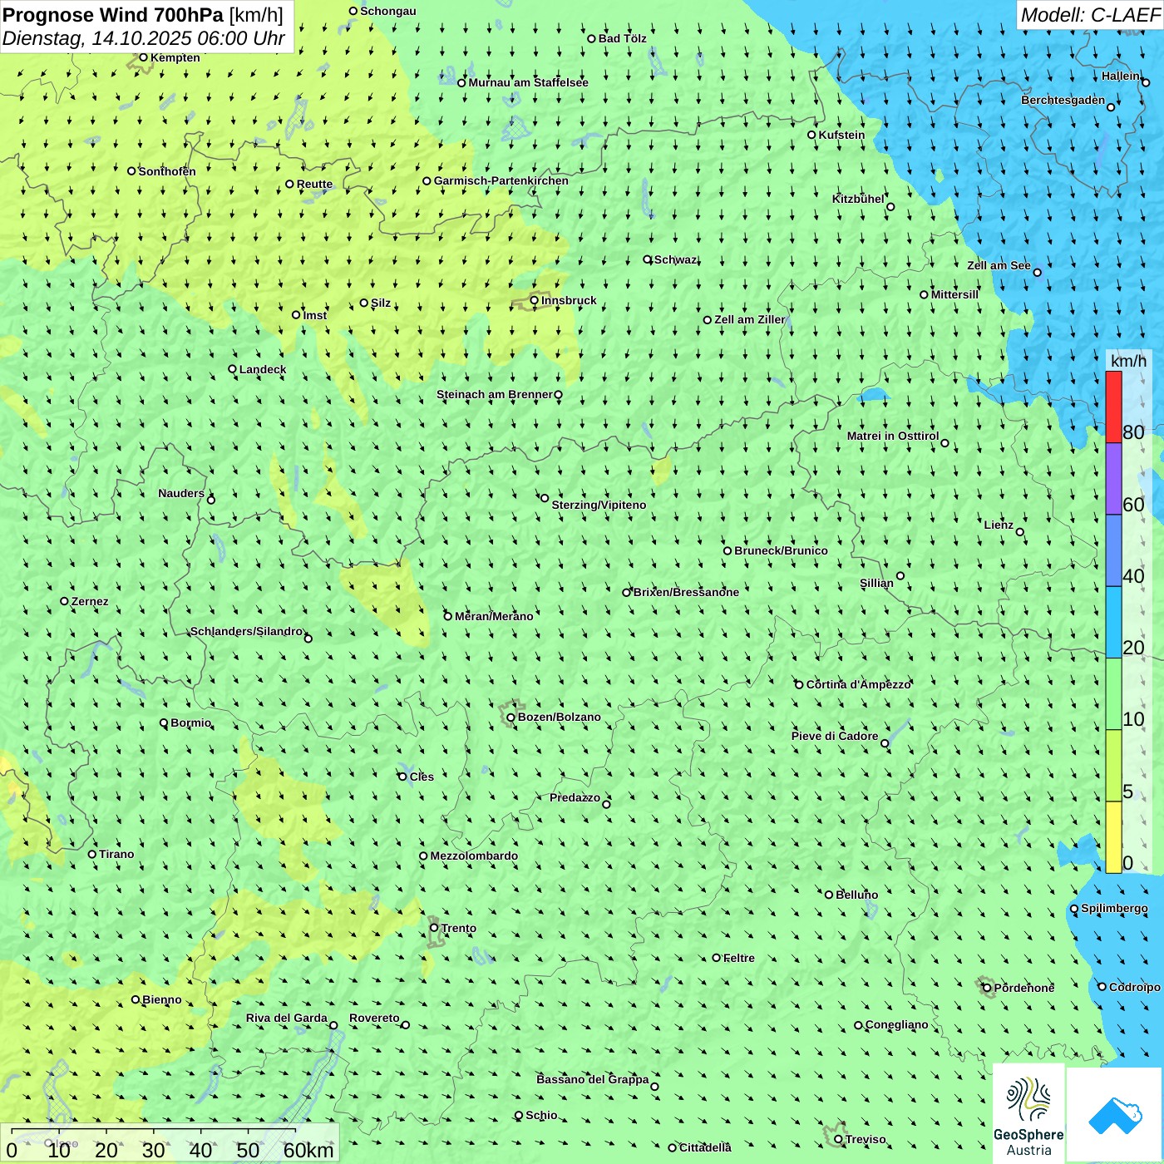1164x1164 pixels.
Task: Select the yellow legend segment near 0
Action: (1113, 836)
